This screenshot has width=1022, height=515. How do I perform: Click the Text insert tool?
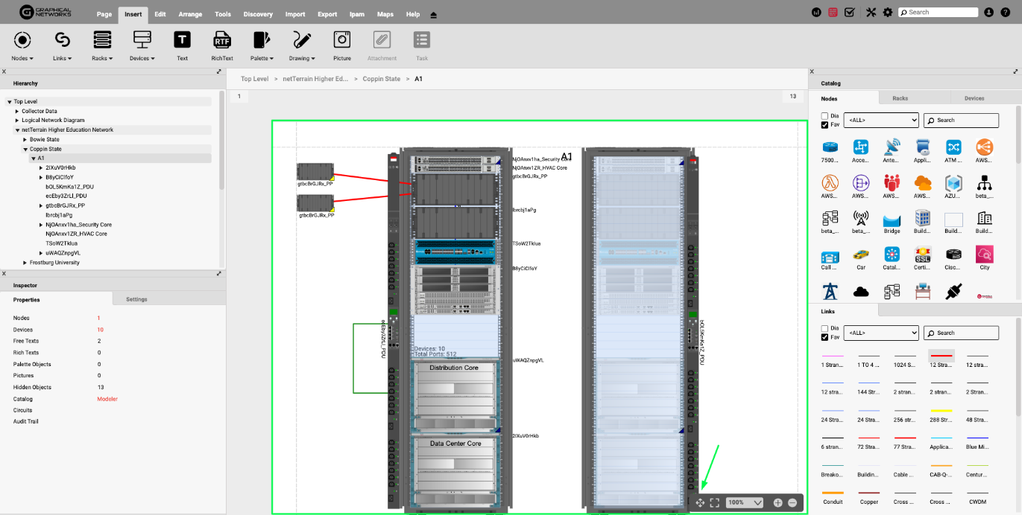pyautogui.click(x=182, y=41)
